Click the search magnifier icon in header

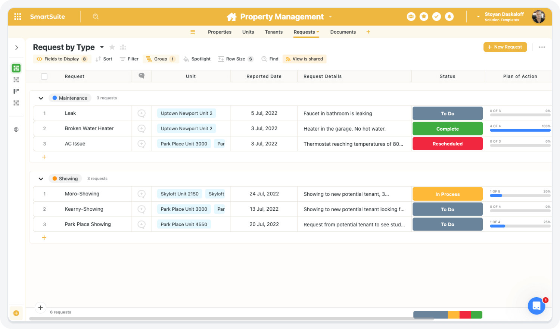[96, 16]
